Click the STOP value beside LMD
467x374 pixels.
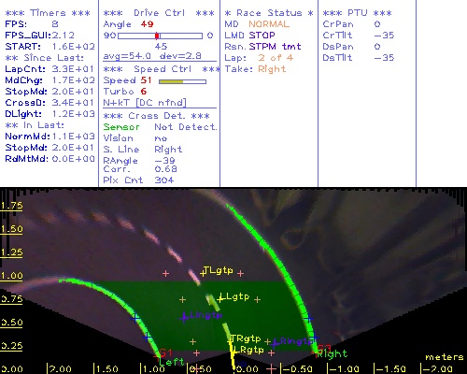[262, 36]
